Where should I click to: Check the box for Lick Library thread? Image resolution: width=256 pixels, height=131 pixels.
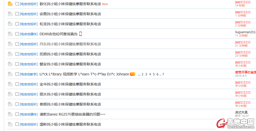pyautogui.click(x=17, y=74)
